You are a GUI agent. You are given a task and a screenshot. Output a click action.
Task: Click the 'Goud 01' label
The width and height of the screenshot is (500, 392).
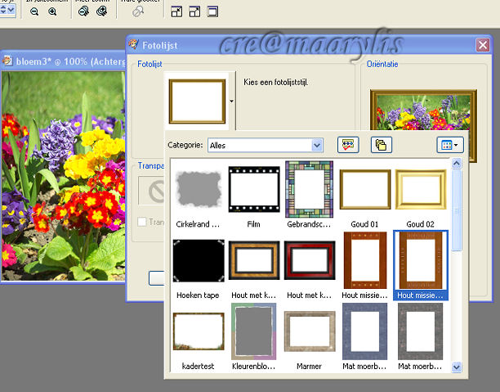point(365,224)
